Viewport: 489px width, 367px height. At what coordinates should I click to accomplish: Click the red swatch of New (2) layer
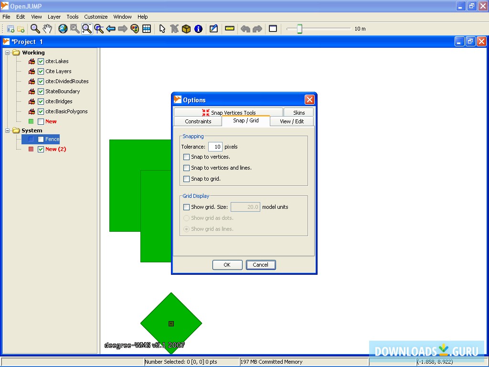[31, 149]
